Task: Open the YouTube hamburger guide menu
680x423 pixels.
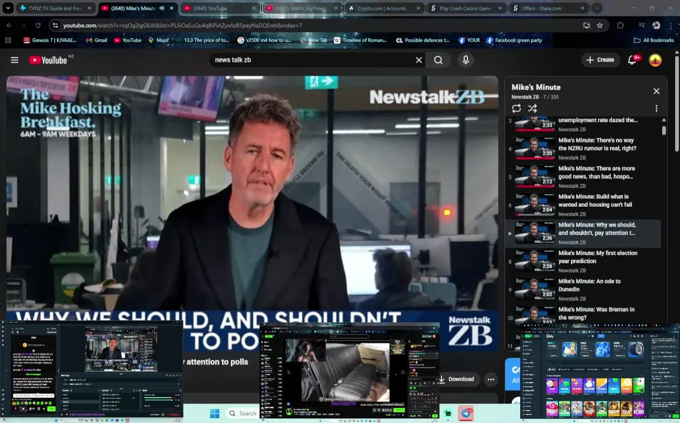Action: (x=14, y=60)
